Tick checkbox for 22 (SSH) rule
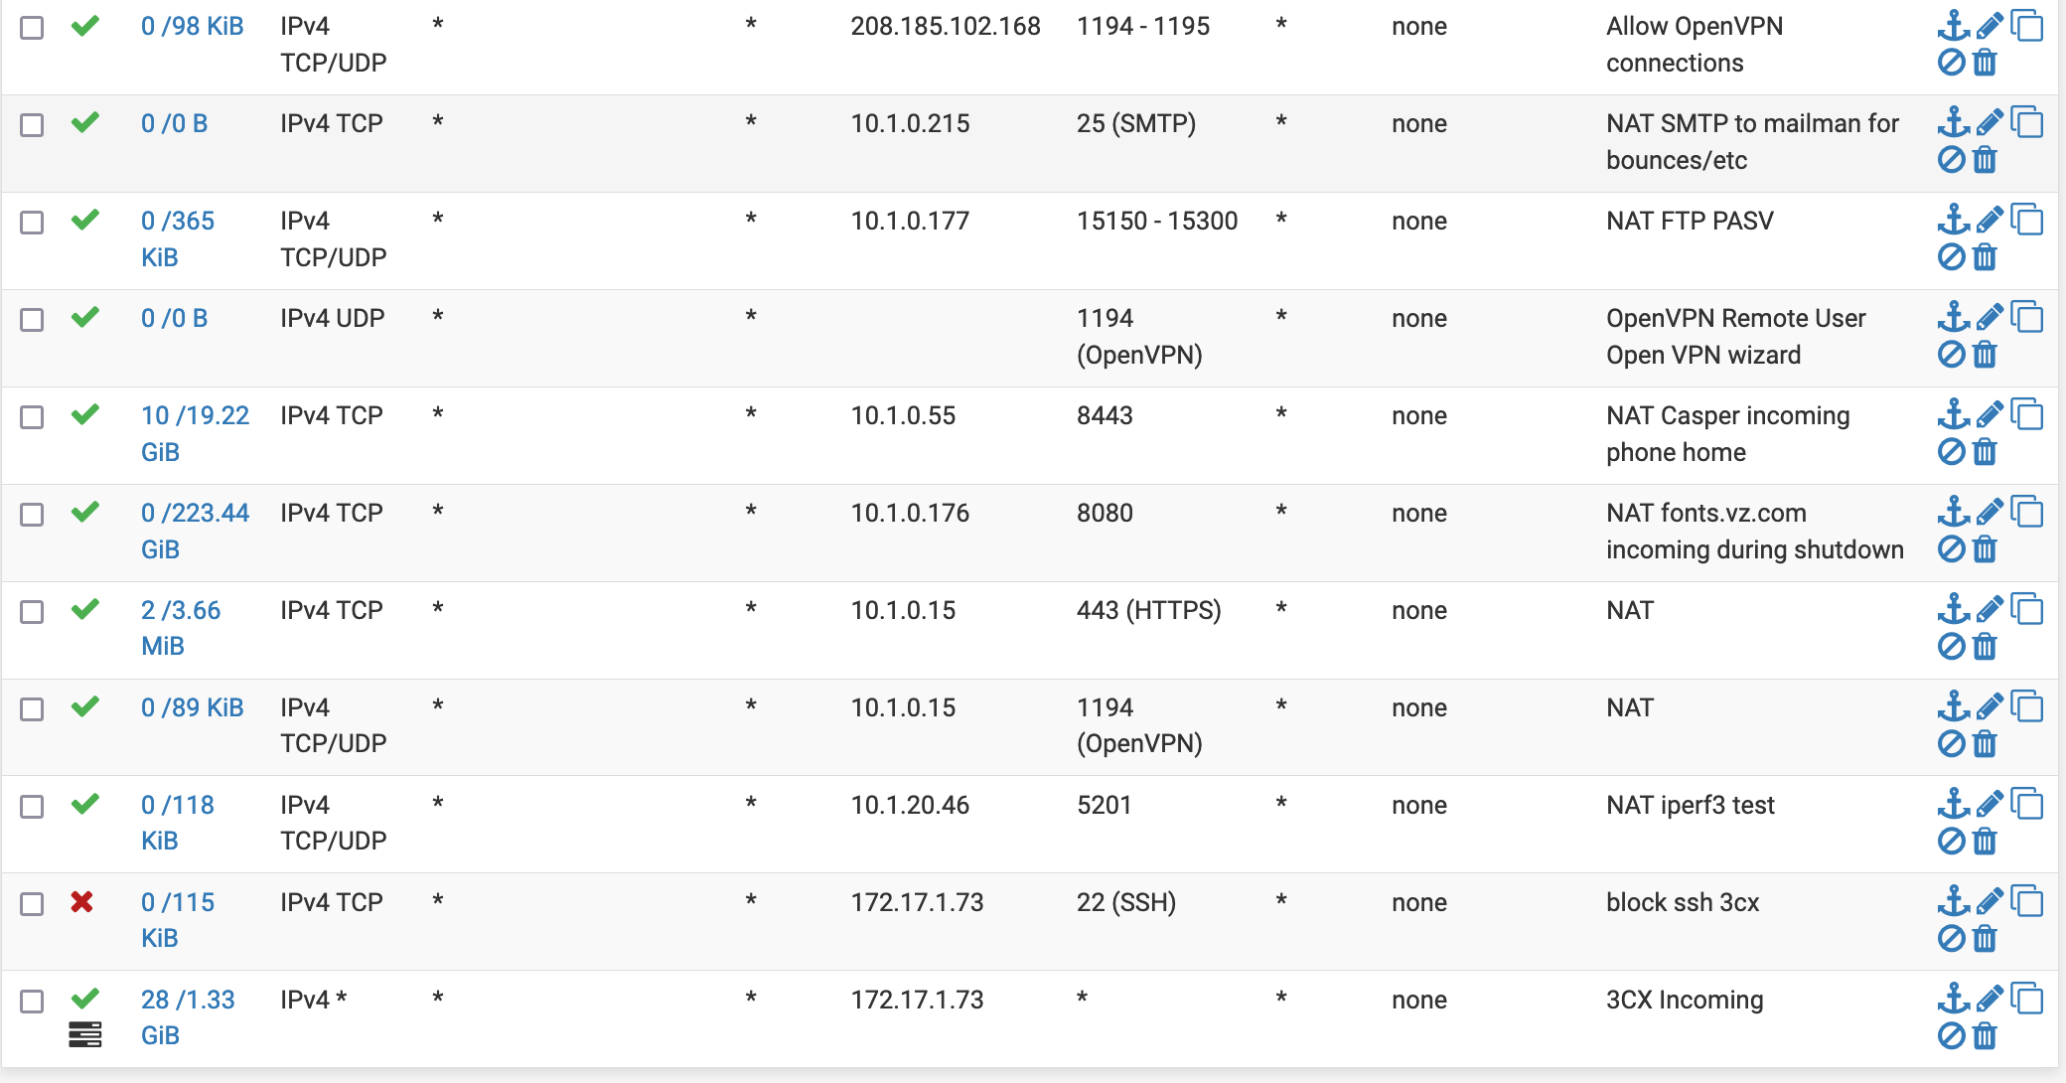The image size is (2066, 1083). 33,904
